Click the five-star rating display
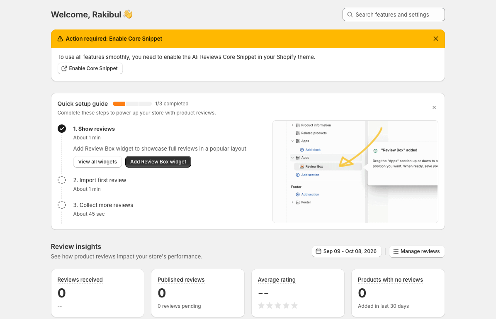The image size is (496, 319). click(278, 305)
